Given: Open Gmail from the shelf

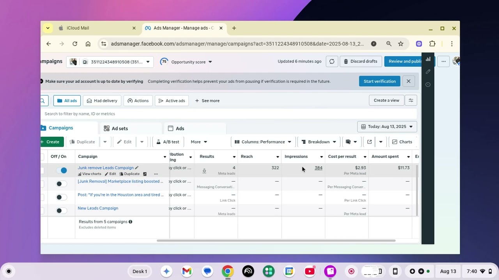Looking at the screenshot, I should (x=187, y=271).
